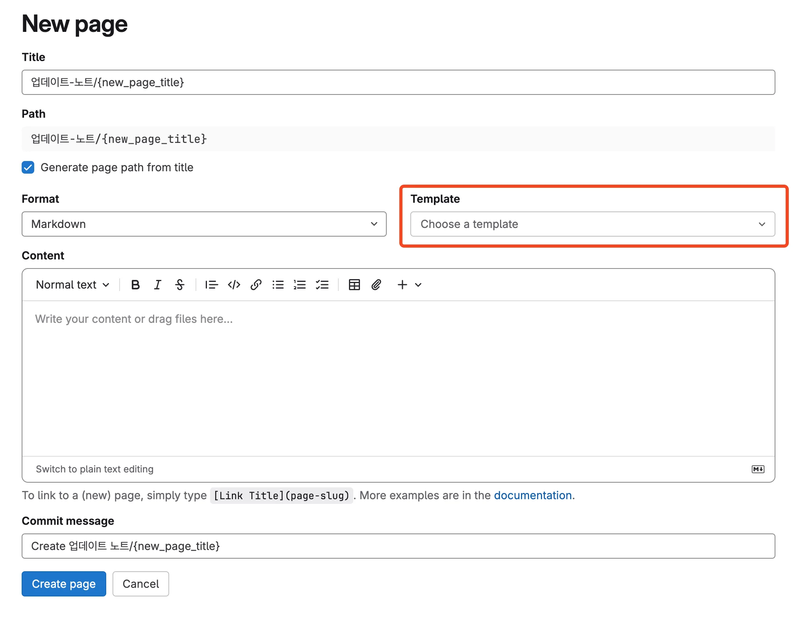Screen dimensions: 812x637
Task: Open the documentation link
Action: click(x=533, y=495)
